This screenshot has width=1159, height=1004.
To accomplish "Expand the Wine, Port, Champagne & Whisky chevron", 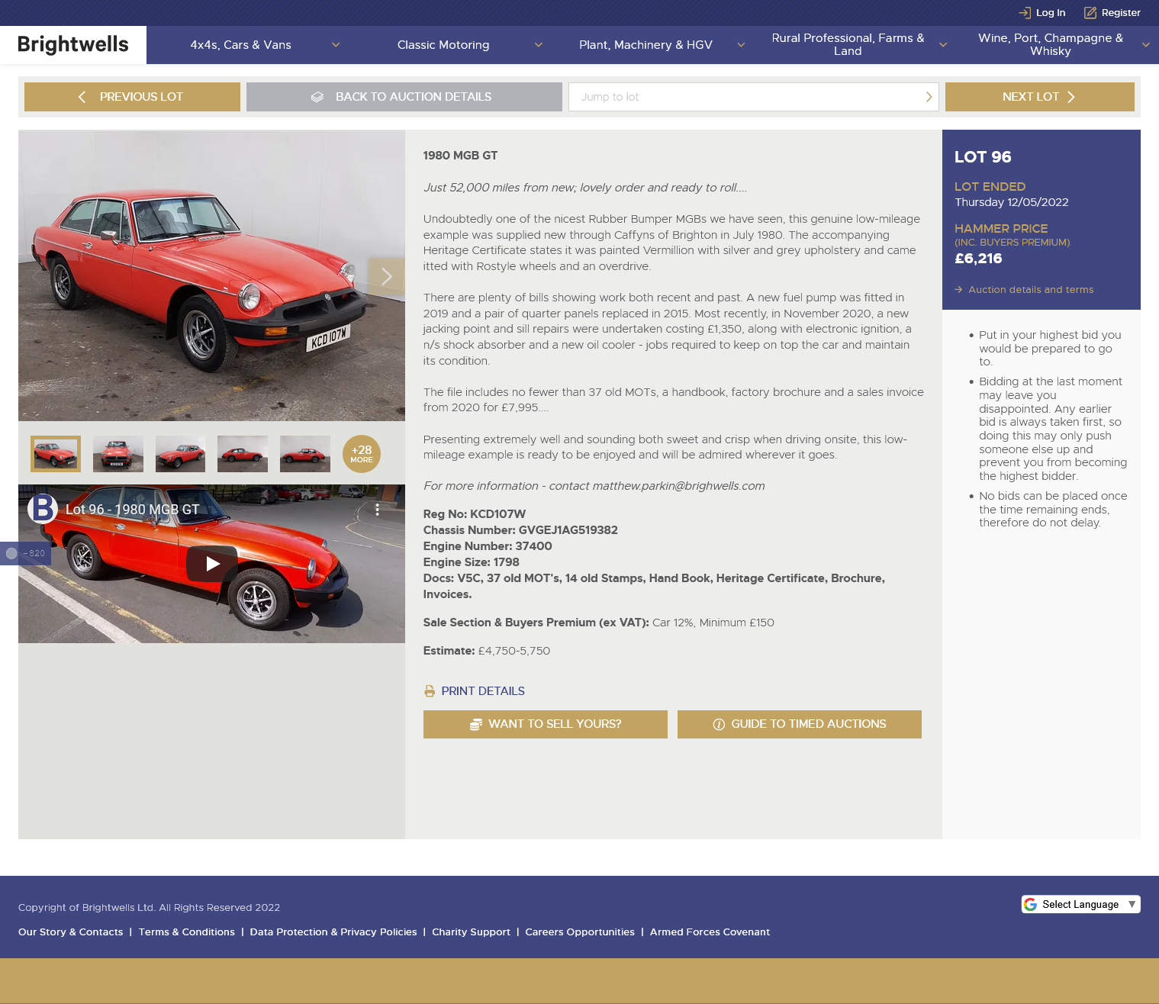I will coord(1145,45).
